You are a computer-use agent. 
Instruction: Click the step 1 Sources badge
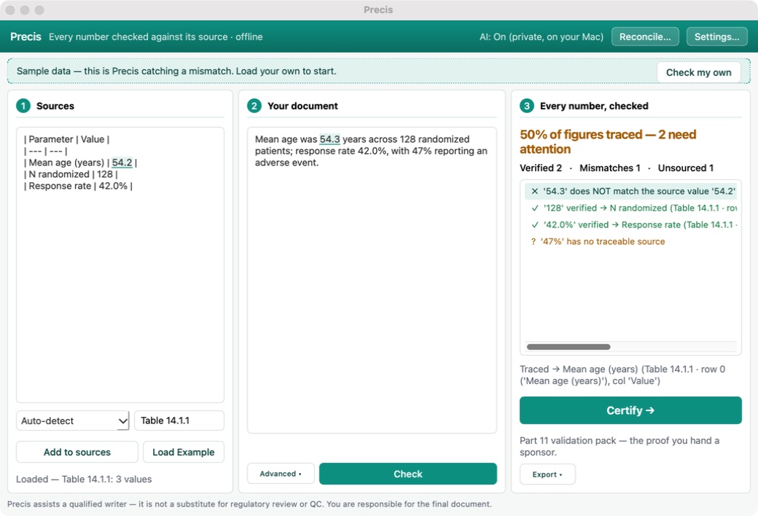pos(23,106)
